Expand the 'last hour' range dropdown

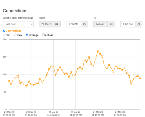(x=18, y=24)
